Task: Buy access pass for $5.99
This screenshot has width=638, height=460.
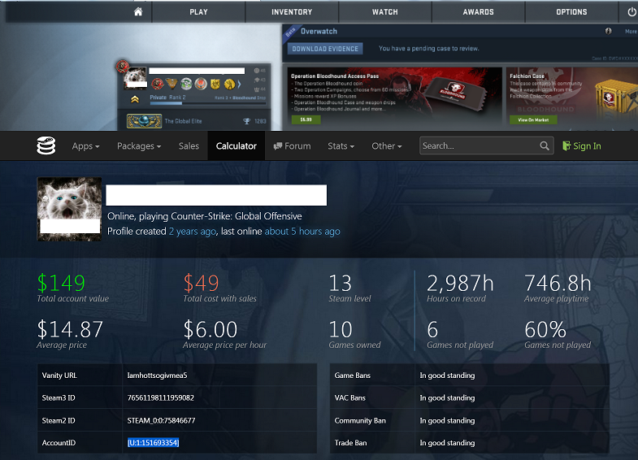Action: click(x=306, y=119)
